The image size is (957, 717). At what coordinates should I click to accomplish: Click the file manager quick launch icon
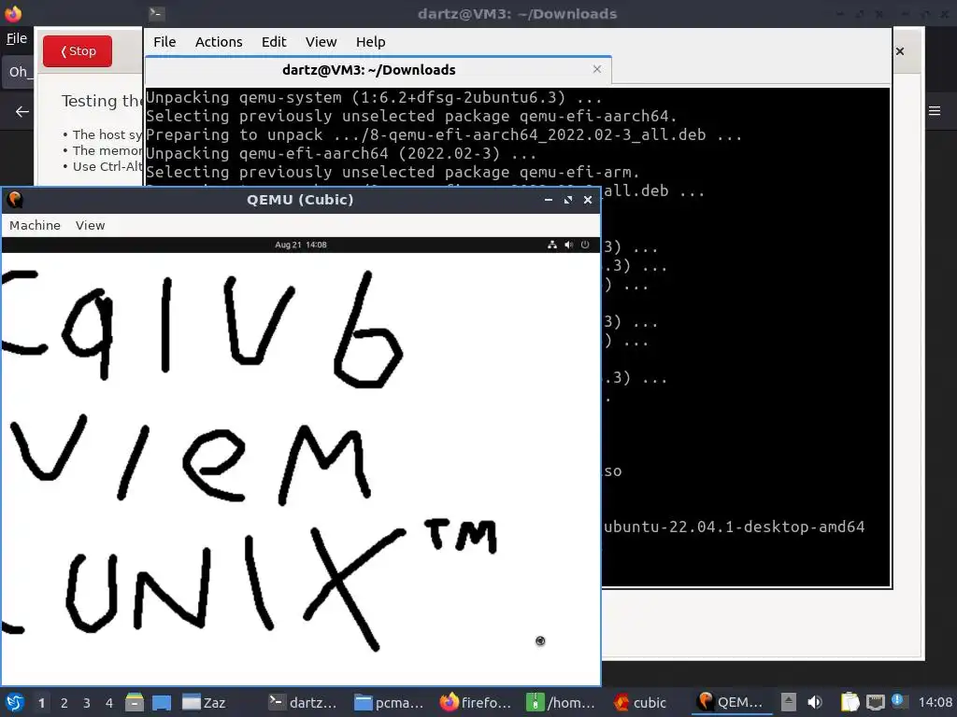click(x=135, y=702)
